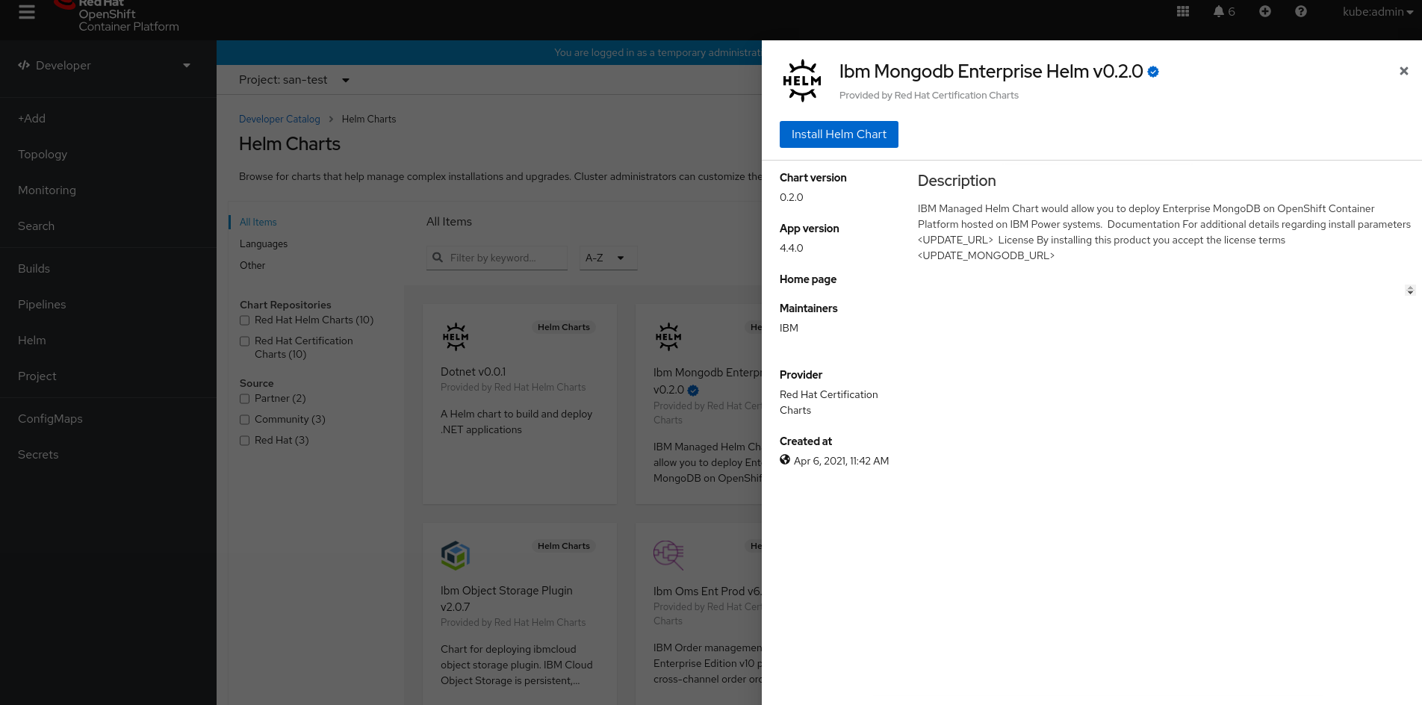1422x705 pixels.
Task: Open the application launcher grid
Action: click(1183, 11)
